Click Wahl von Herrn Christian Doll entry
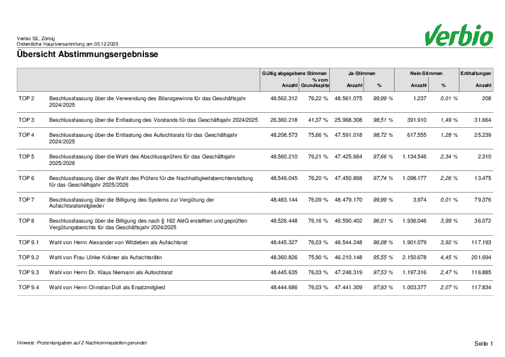This screenshot has width=505, height=357. (x=107, y=287)
